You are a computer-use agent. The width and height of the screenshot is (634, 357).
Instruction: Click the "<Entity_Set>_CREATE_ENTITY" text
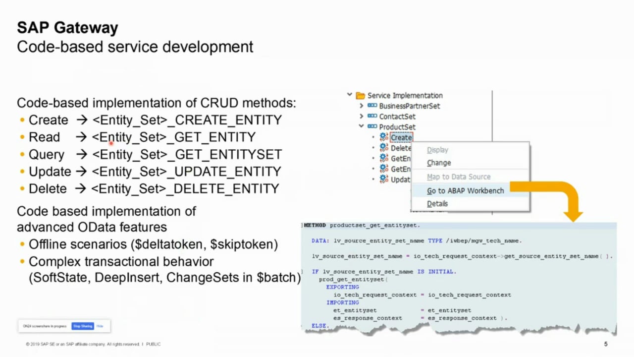pos(187,120)
